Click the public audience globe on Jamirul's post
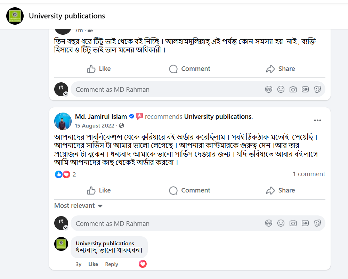The image size is (348, 279). 122,125
